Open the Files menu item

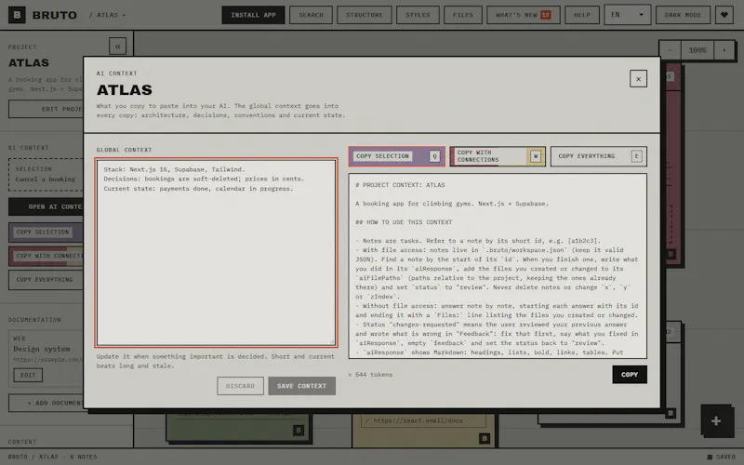click(463, 15)
